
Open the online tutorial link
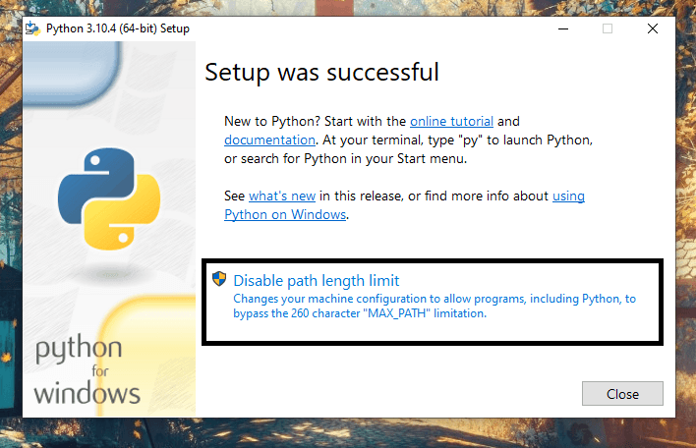[451, 121]
